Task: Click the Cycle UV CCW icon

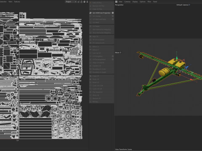Action: [90, 86]
